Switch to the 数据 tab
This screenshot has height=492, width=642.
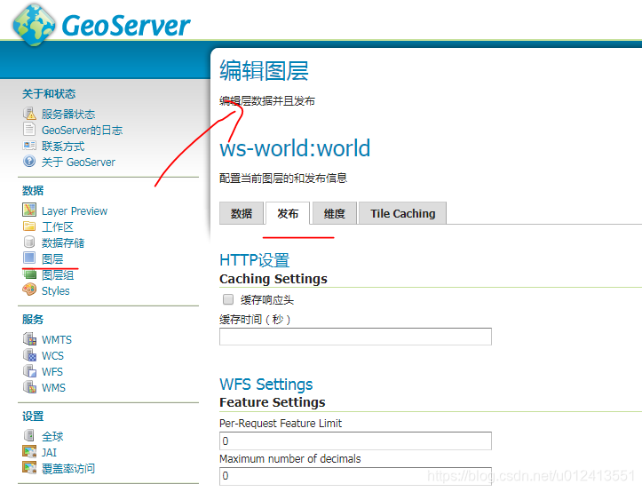pos(242,213)
